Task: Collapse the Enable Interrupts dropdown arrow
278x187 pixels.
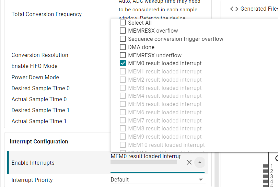Action: point(200,162)
